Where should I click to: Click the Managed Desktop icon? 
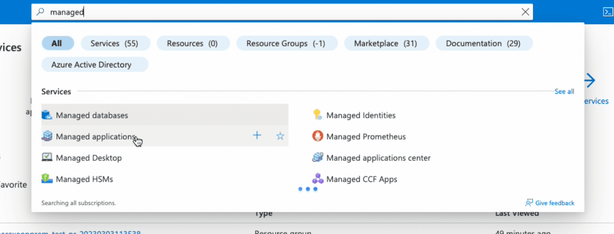click(47, 158)
